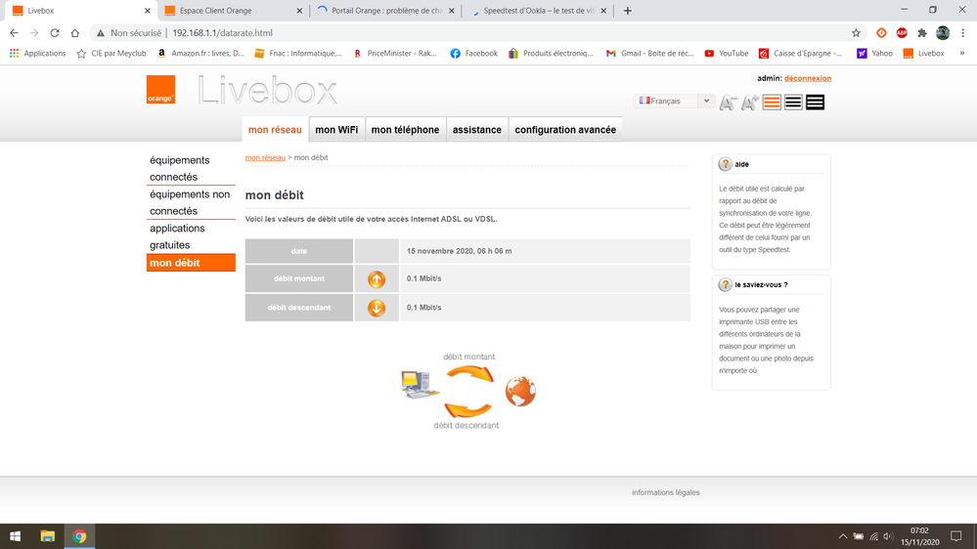Image resolution: width=977 pixels, height=549 pixels.
Task: Click the taskbar clock and date
Action: (919, 536)
